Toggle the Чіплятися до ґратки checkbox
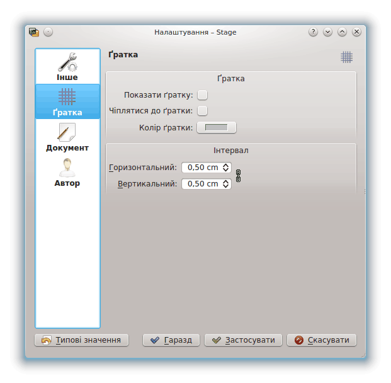This screenshot has width=391, height=383. (202, 111)
